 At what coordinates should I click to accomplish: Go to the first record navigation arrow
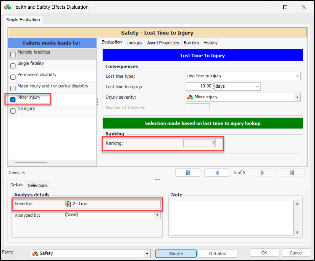[188, 173]
